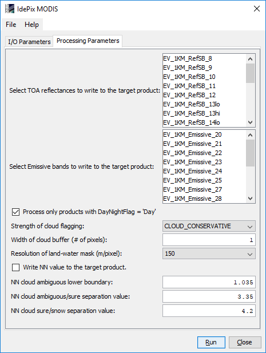Image resolution: width=266 pixels, height=353 pixels.
Task: Select EV_1KM_RefSB_10 in the reflectances list
Action: click(x=189, y=77)
